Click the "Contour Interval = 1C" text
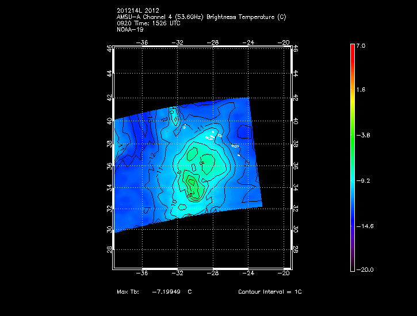 pyautogui.click(x=270, y=292)
